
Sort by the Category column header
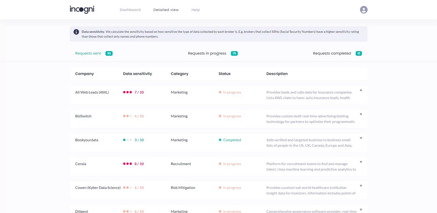(180, 74)
